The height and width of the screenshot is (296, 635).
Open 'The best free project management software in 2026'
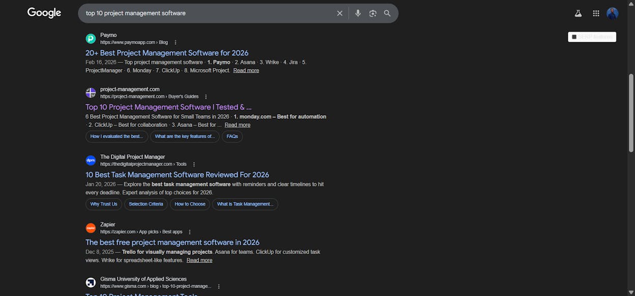(x=172, y=242)
